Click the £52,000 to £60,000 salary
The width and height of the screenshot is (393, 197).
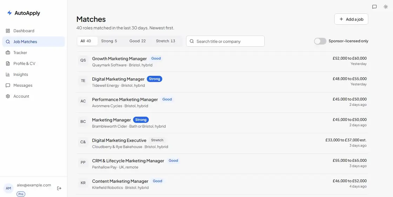(349, 58)
